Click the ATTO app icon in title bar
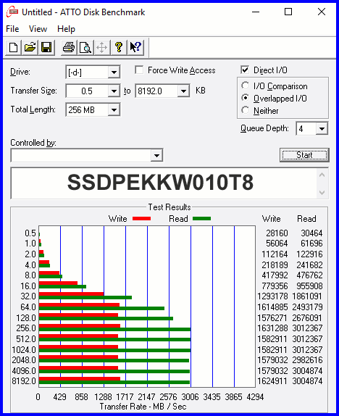Screen dimensions: 339x416 pyautogui.click(x=12, y=12)
